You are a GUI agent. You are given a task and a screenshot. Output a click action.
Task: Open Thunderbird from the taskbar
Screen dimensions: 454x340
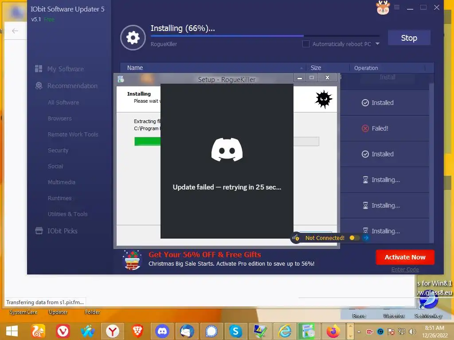(x=187, y=331)
